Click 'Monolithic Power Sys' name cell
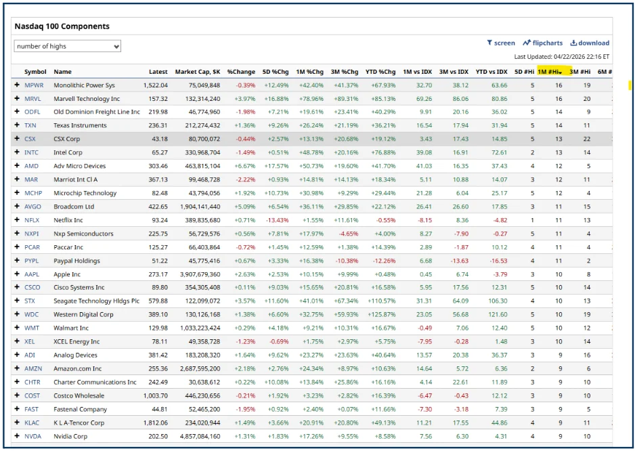Screen dimensions: 635x451 point(84,85)
